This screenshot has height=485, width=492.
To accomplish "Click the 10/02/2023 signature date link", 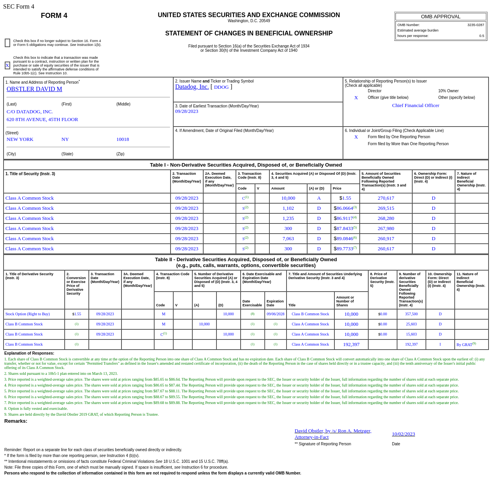I will click(403, 434).
